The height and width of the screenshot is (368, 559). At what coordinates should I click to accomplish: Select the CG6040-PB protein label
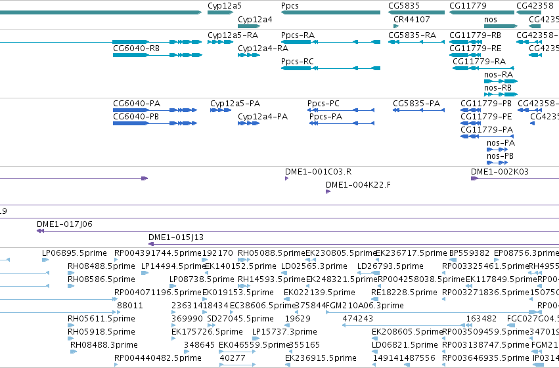(x=136, y=117)
